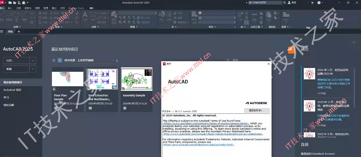Viewport: 361px width, 157px height.
Task: Select the polyline drawing tool in the ribbon
Action: click(x=9, y=14)
